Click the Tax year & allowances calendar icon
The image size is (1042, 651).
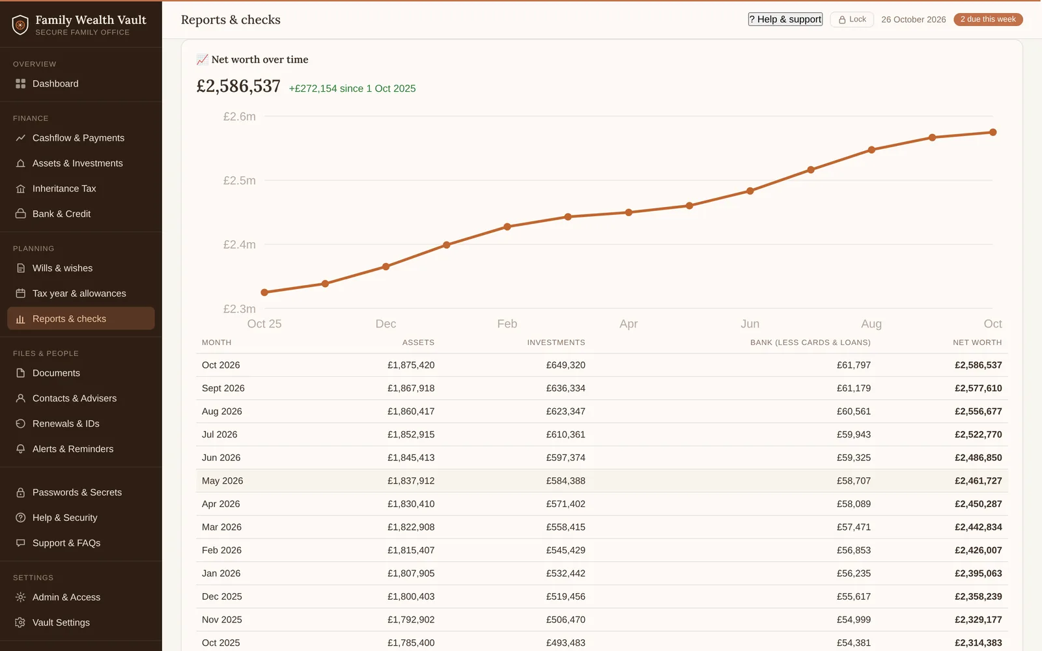point(20,294)
